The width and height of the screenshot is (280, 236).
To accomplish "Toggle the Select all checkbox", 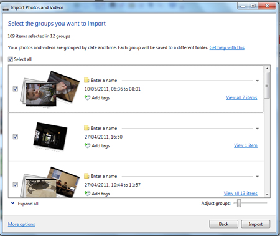I will [11, 59].
